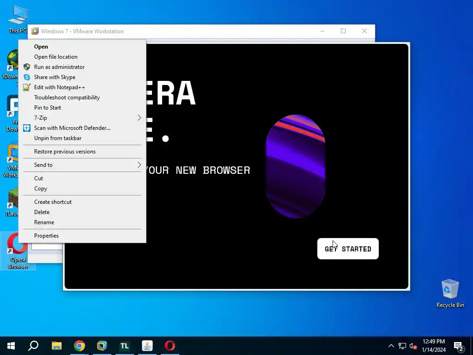
Task: Open Google Chrome from the taskbar
Action: [x=79, y=346]
